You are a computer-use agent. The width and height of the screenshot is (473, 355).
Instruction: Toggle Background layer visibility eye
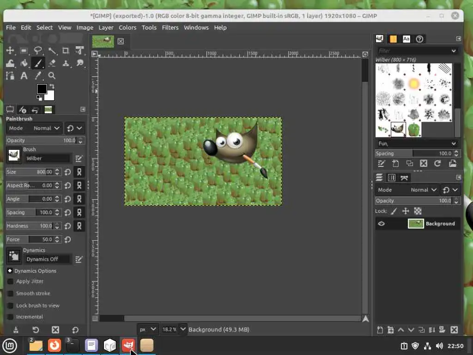point(381,224)
